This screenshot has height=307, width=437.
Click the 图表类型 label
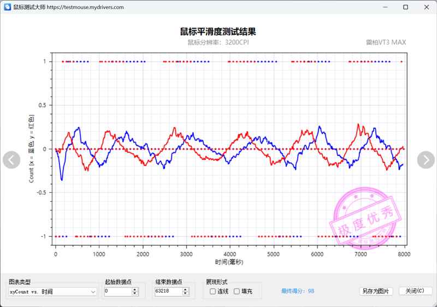pyautogui.click(x=20, y=282)
